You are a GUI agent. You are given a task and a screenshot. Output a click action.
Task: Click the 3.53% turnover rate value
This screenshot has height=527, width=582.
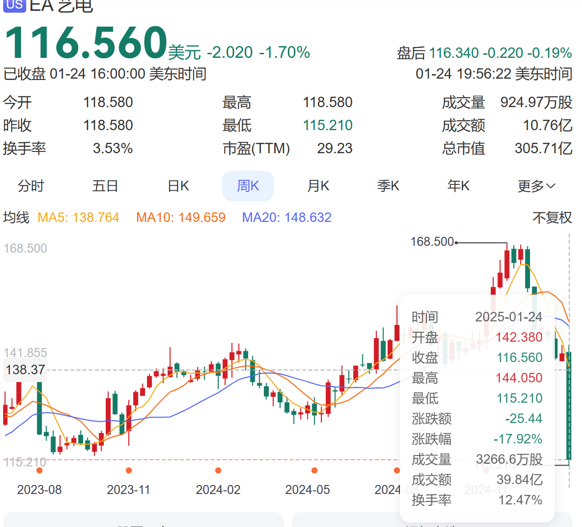113,148
